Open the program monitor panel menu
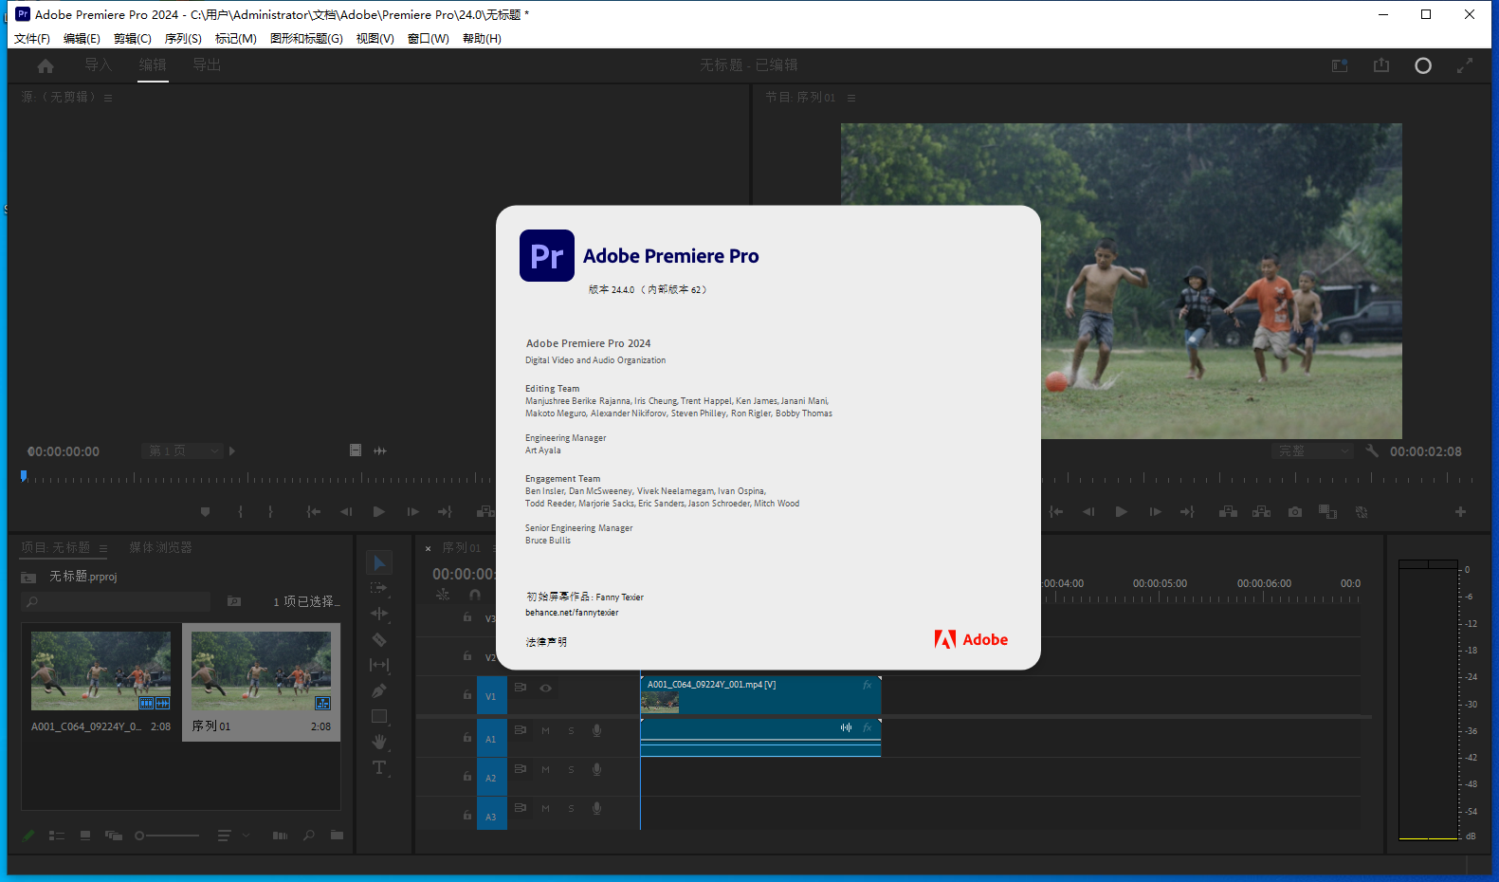This screenshot has width=1499, height=882. coord(851,98)
